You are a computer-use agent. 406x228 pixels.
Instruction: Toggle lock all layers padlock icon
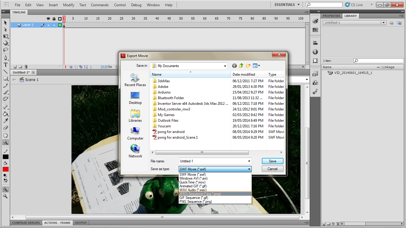[x=54, y=19]
